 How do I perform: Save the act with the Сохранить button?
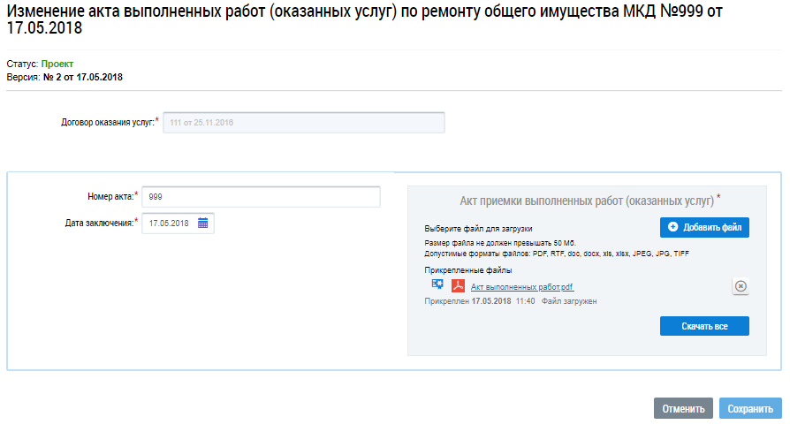[x=750, y=409]
